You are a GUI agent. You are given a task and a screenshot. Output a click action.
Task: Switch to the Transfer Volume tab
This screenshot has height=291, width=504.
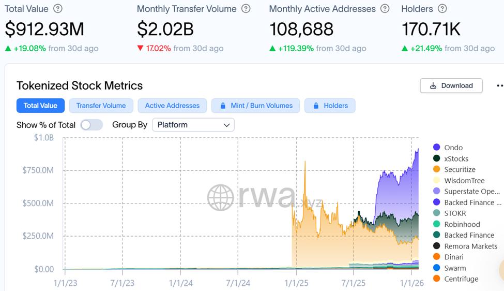pos(101,106)
